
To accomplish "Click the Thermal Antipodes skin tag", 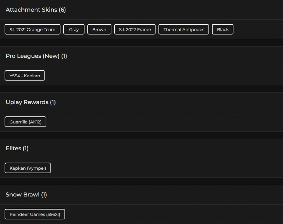I will point(184,30).
